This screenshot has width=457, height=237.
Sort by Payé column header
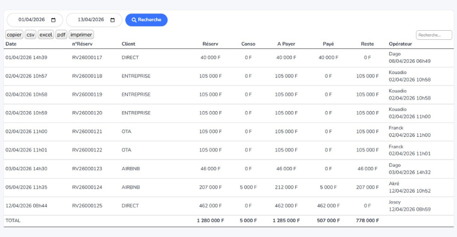328,44
